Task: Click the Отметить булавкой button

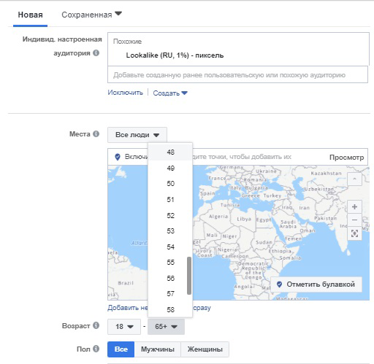Action: pos(316,284)
